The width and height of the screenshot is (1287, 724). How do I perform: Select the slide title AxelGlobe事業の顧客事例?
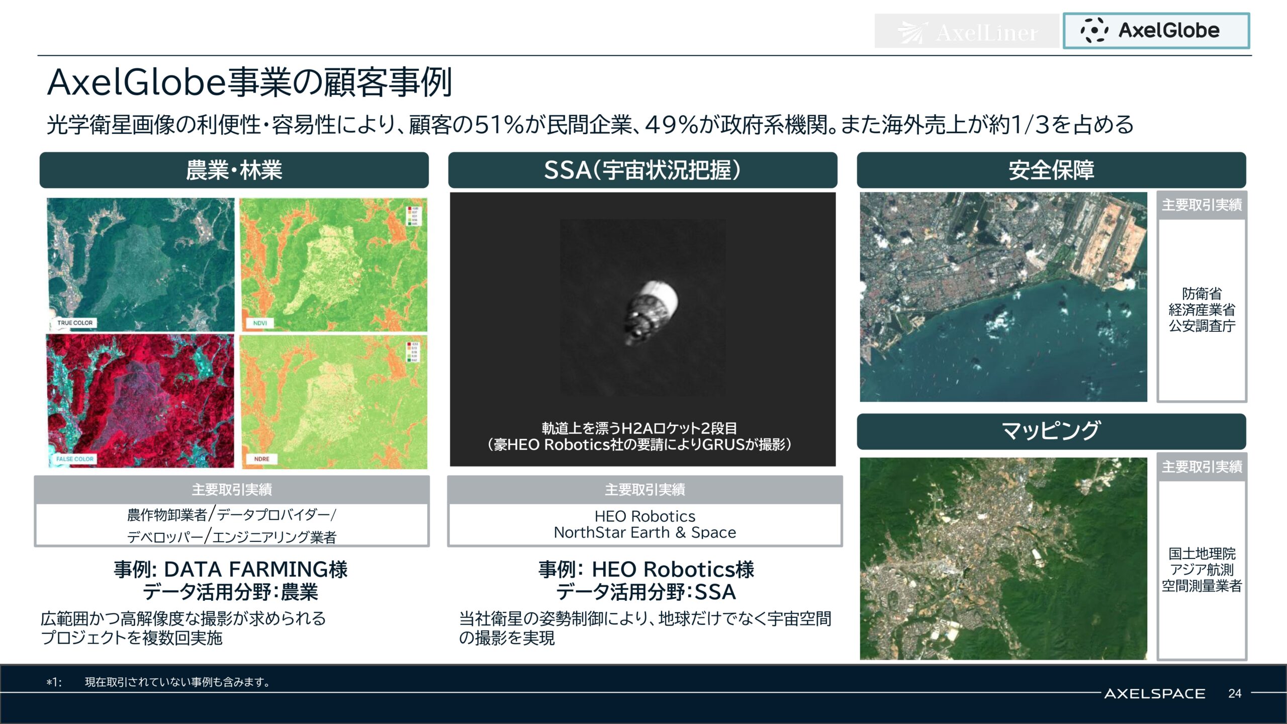(250, 82)
